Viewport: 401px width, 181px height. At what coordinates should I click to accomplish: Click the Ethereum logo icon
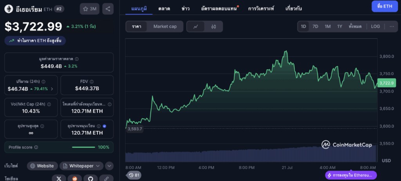pyautogui.click(x=9, y=9)
